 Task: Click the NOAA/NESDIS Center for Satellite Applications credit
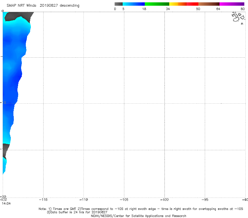tap(138, 216)
